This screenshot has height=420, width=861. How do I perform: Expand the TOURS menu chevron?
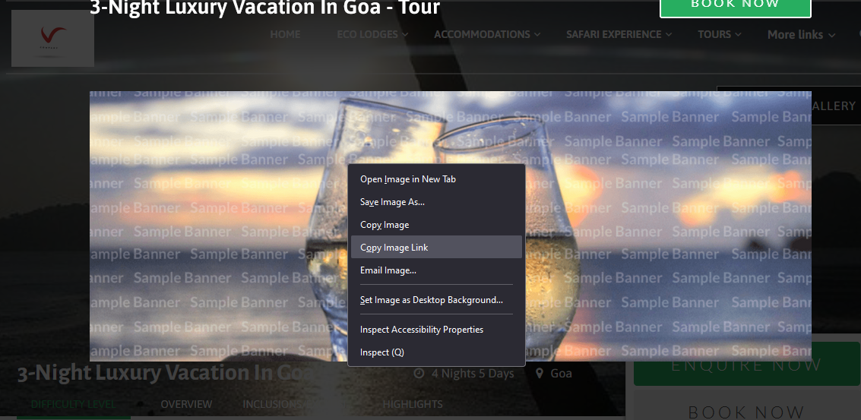[x=738, y=35]
